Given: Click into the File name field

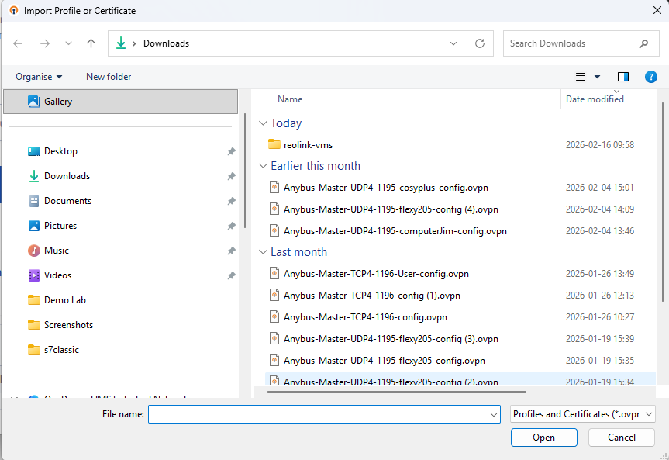Looking at the screenshot, I should click(318, 414).
